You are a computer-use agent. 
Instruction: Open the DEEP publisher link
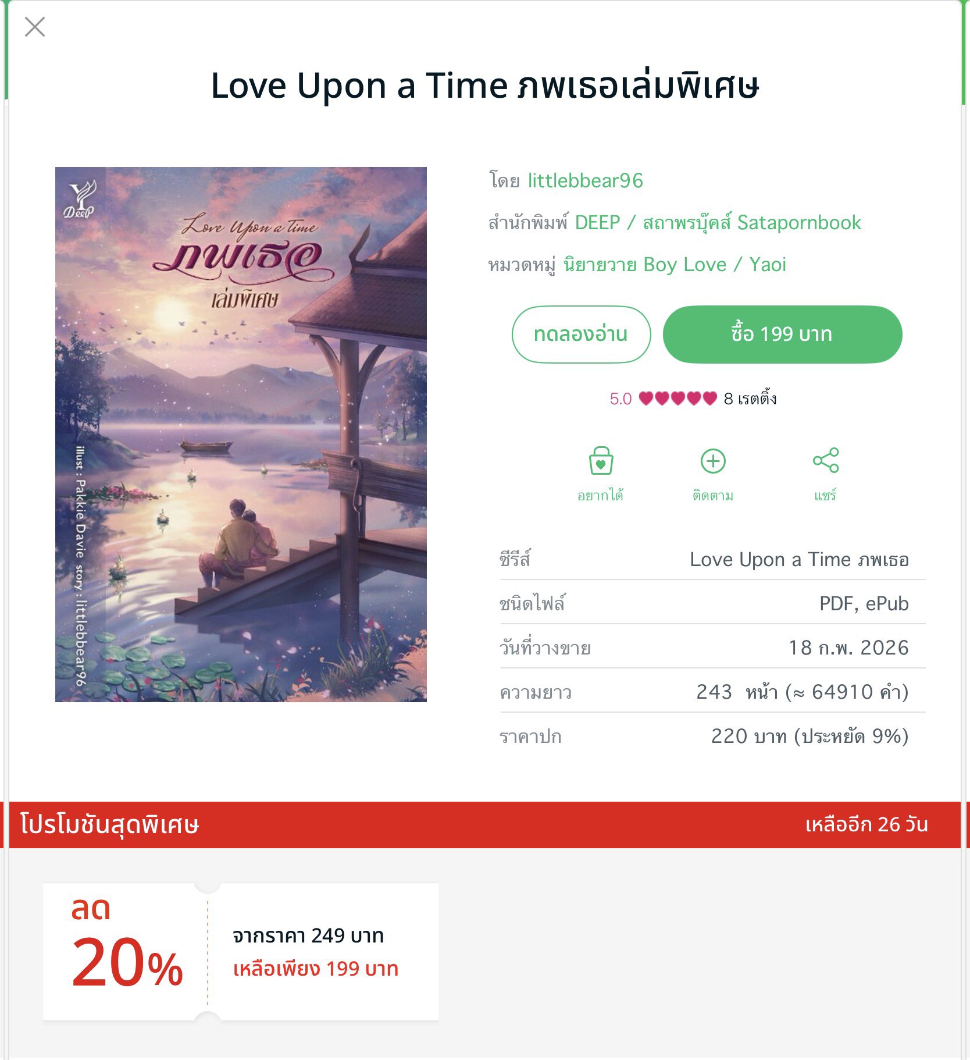[x=597, y=223]
